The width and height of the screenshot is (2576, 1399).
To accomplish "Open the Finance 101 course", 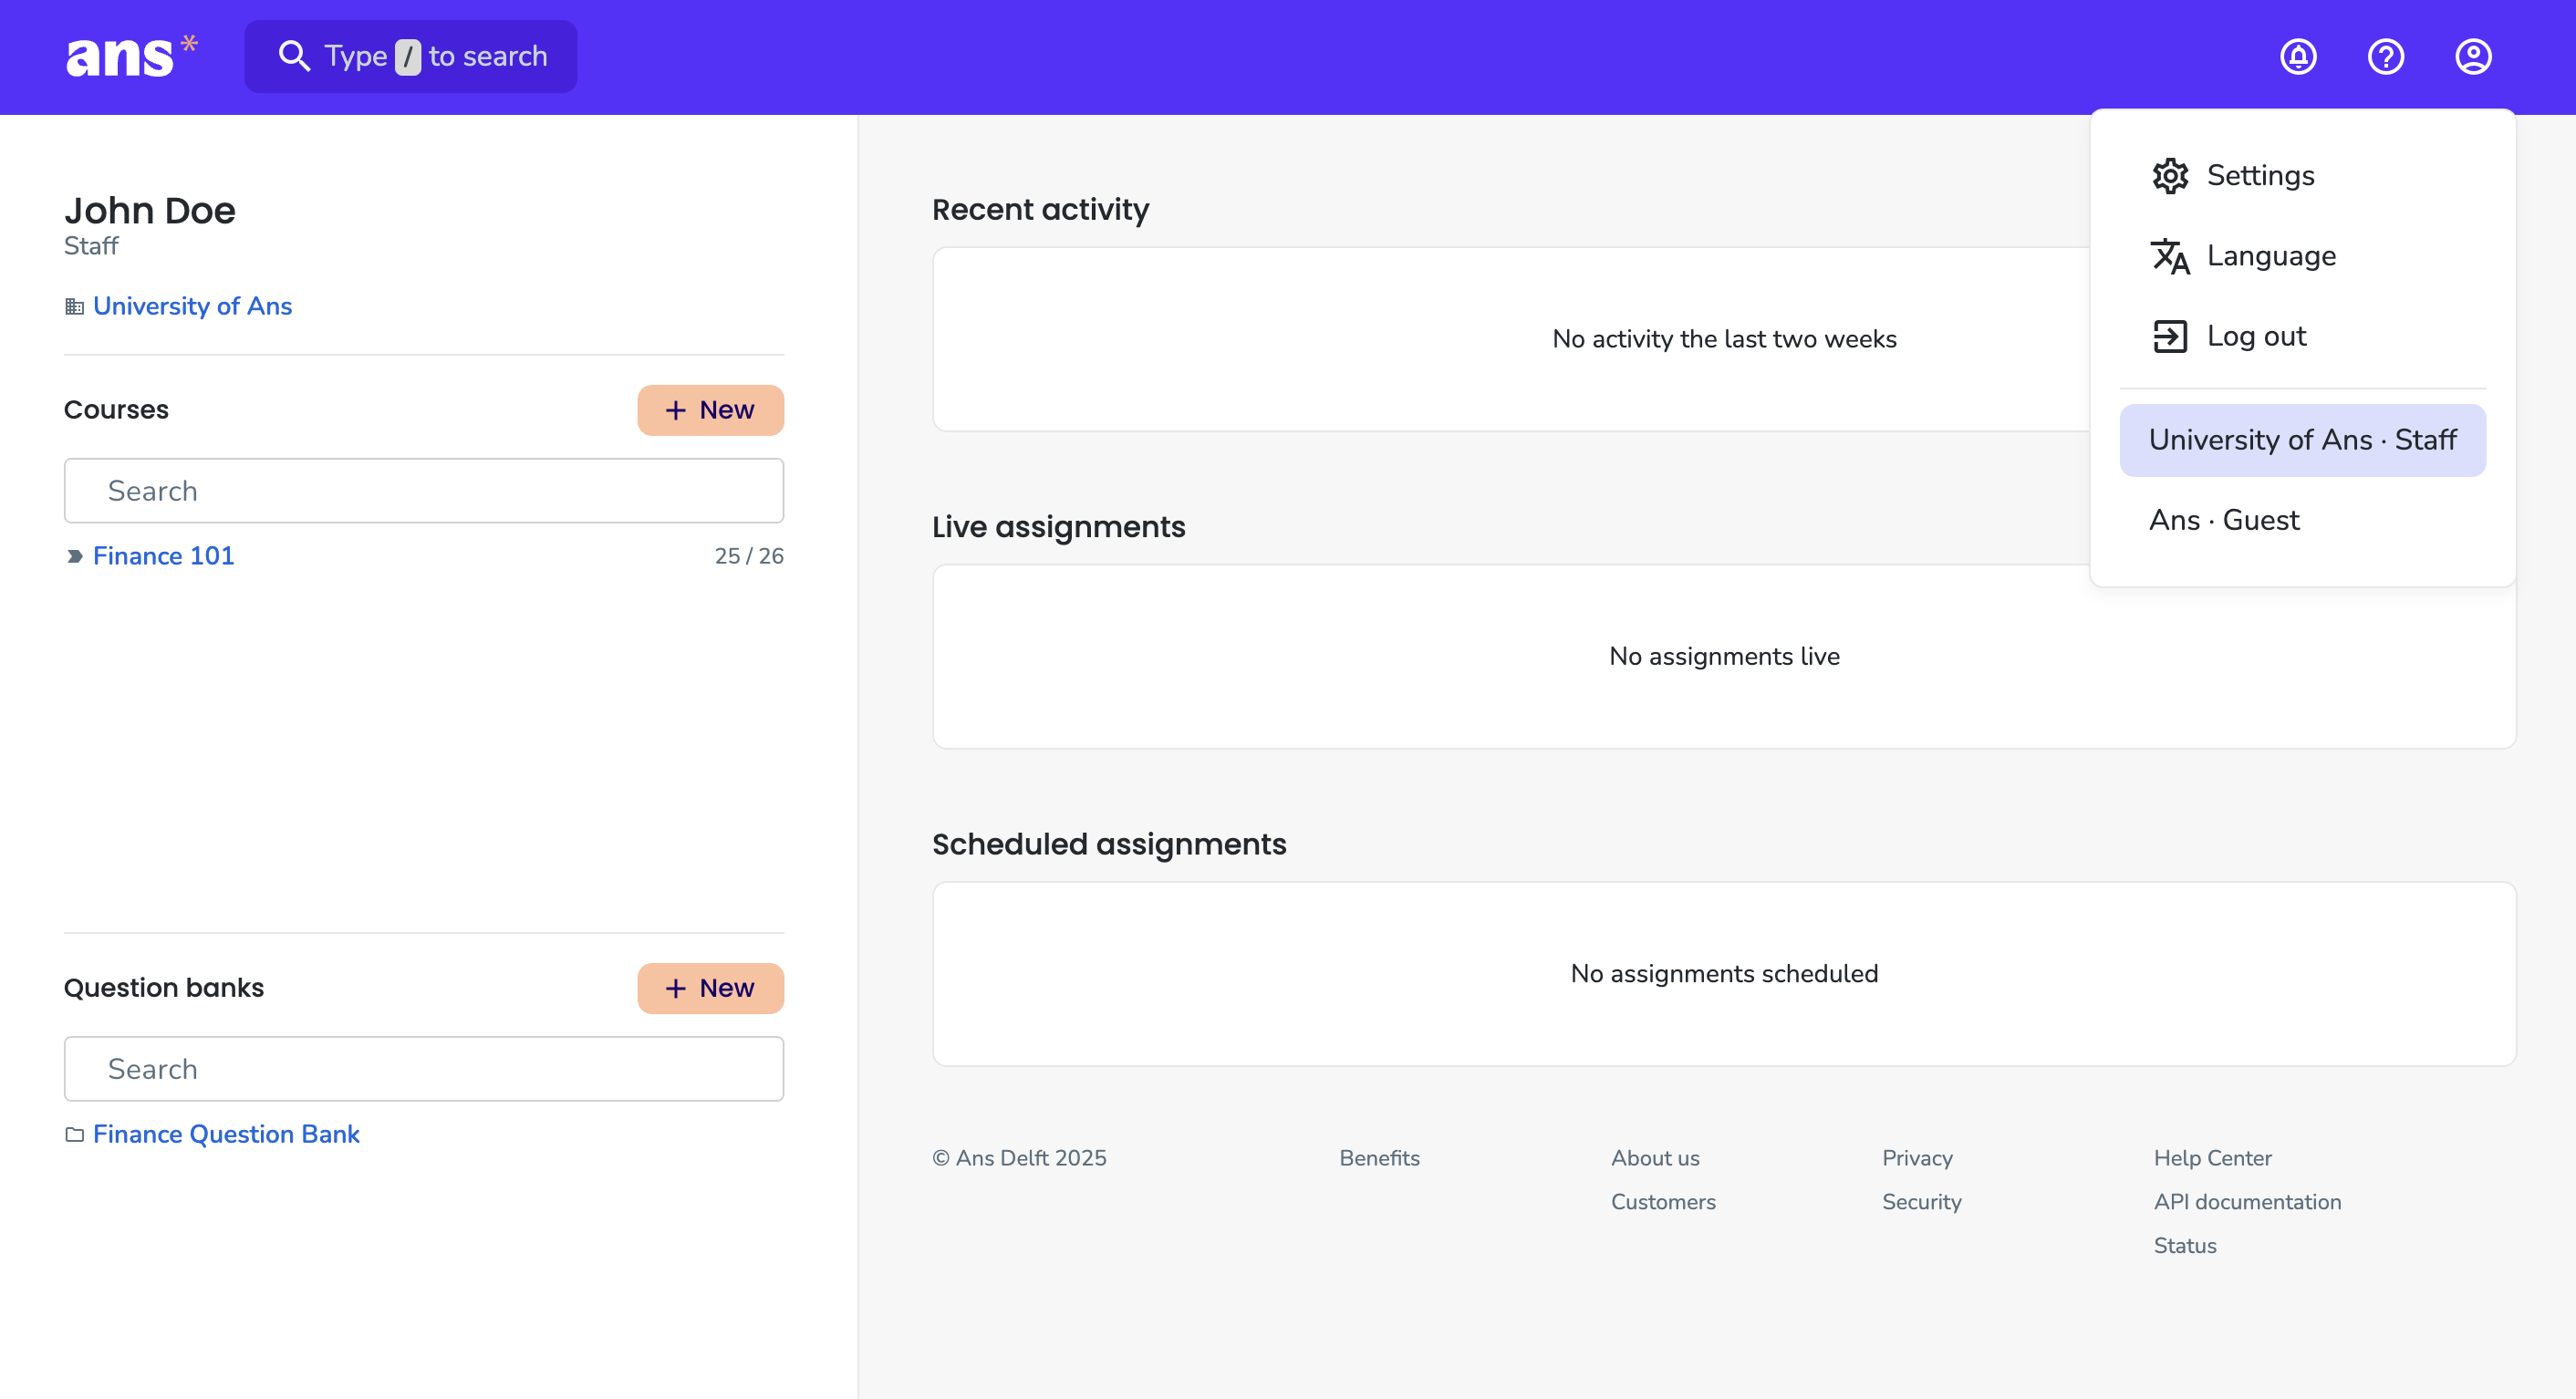I will click(163, 556).
